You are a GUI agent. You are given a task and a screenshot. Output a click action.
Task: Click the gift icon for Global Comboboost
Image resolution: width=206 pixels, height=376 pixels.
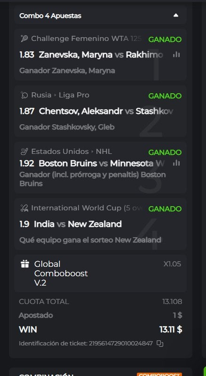(x=24, y=264)
